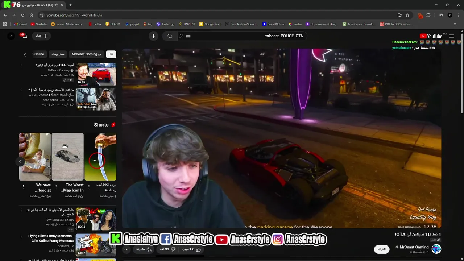Open options for the 'We have food at' short
Viewport: 464px width, 261px height.
point(23,187)
